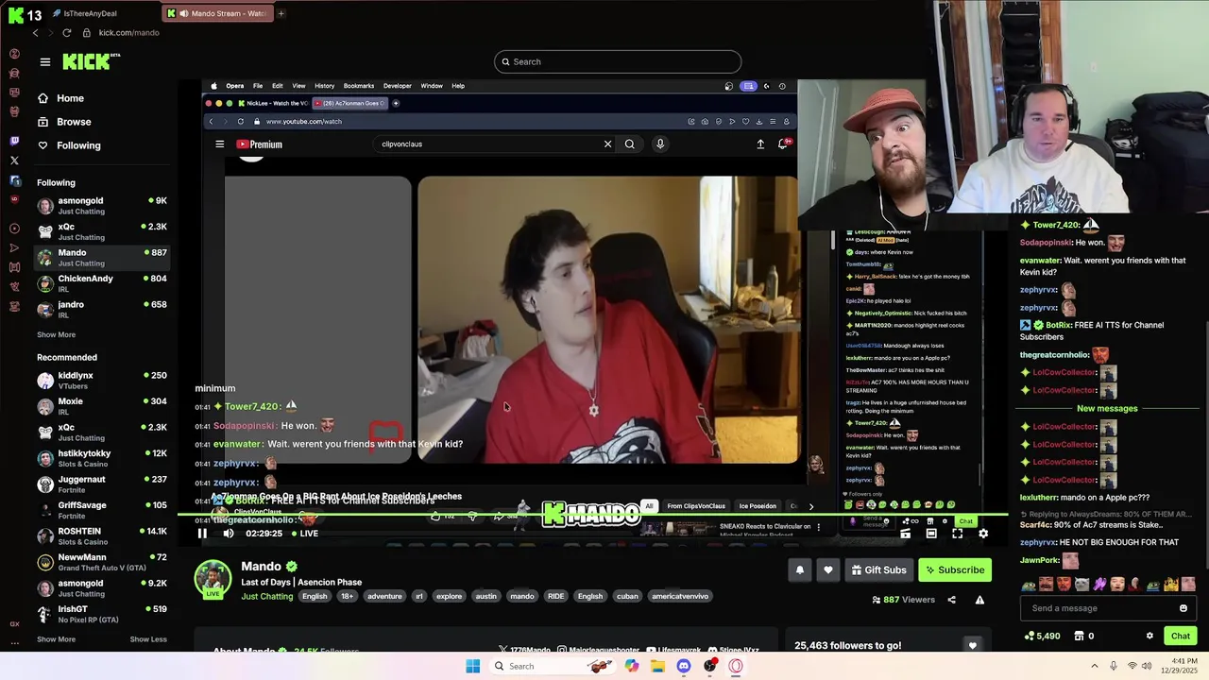Open hstikkytokky channel in Recommended
The image size is (1209, 680).
[102, 458]
